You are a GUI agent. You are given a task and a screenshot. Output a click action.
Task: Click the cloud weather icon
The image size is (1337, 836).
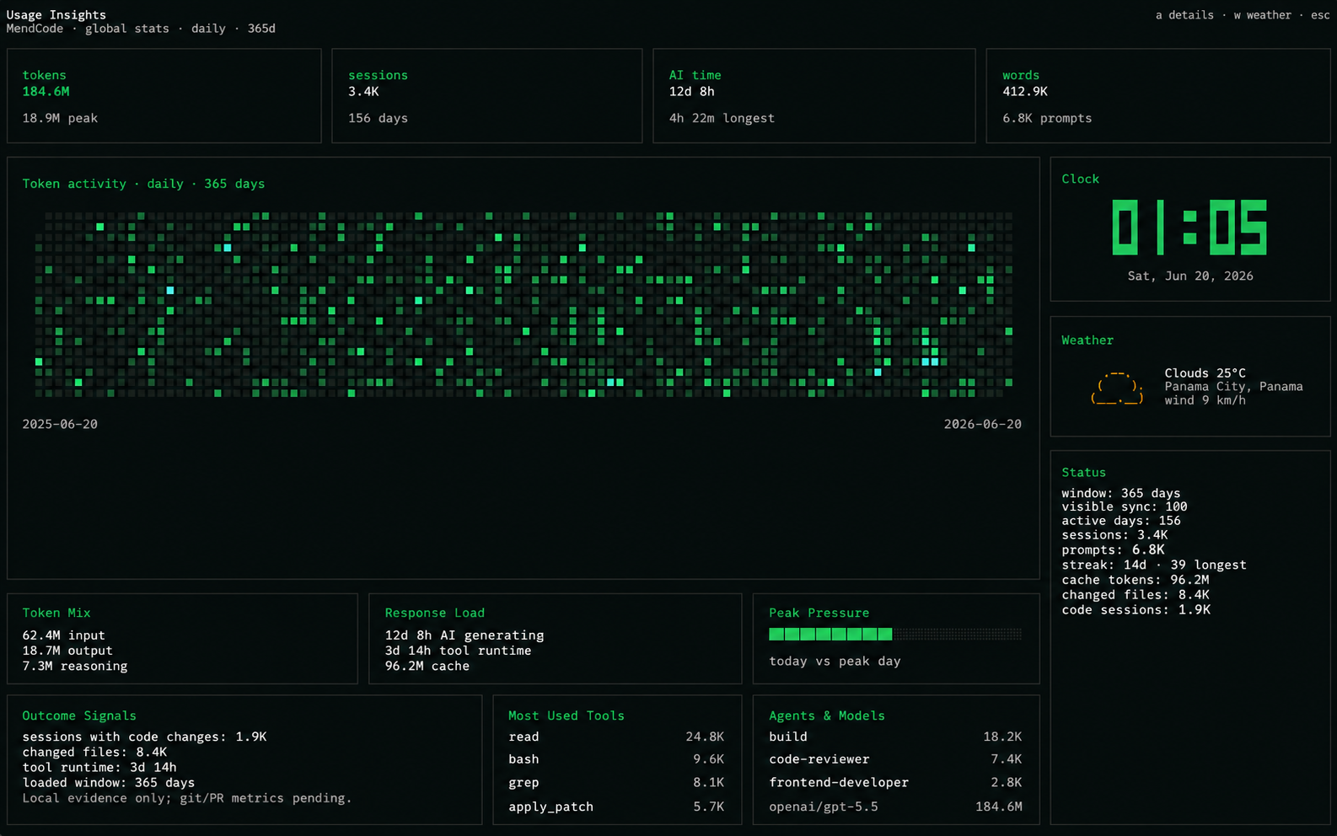1117,388
